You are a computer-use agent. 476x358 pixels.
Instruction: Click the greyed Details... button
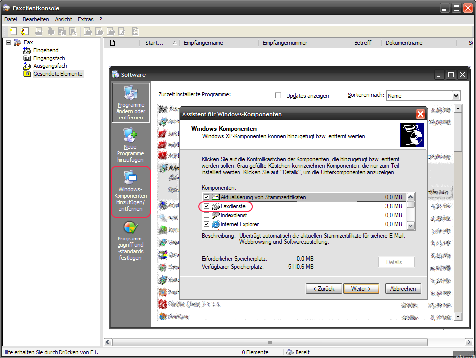[x=396, y=262]
